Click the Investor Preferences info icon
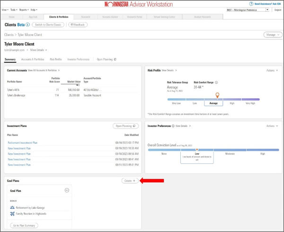Viewport: 284px width, 232px height. (x=173, y=126)
